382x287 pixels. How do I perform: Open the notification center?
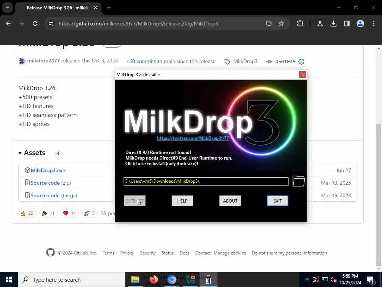tap(370, 280)
